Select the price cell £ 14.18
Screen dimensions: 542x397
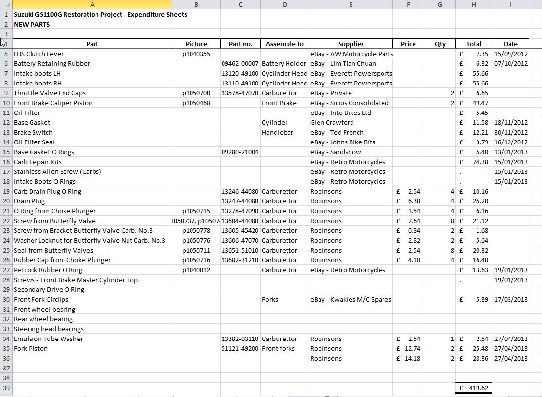[408, 358]
